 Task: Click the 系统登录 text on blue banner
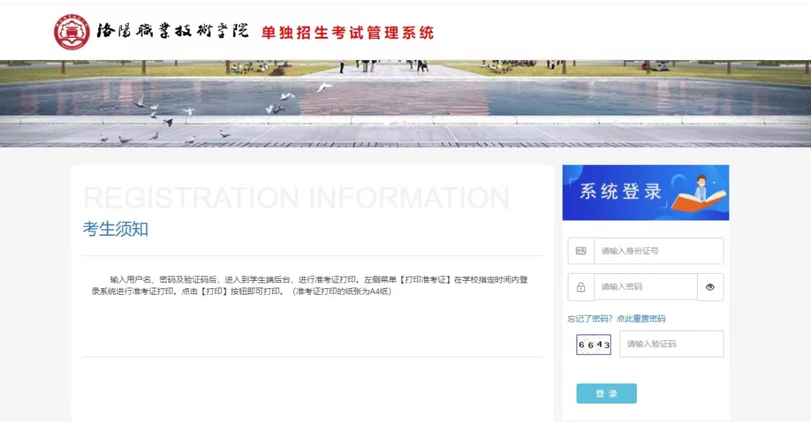coord(620,191)
